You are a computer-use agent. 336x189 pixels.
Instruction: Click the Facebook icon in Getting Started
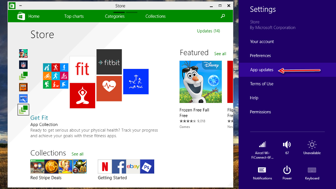119,166
